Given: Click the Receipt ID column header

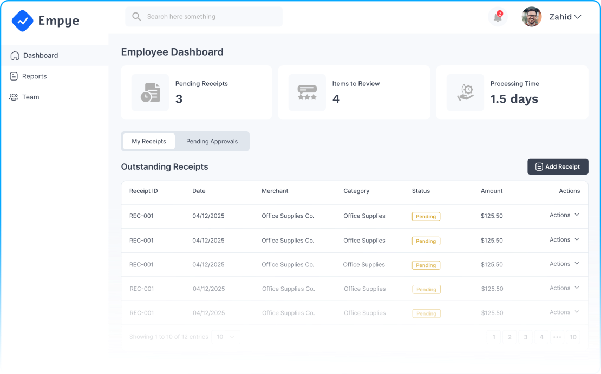Looking at the screenshot, I should coord(143,191).
